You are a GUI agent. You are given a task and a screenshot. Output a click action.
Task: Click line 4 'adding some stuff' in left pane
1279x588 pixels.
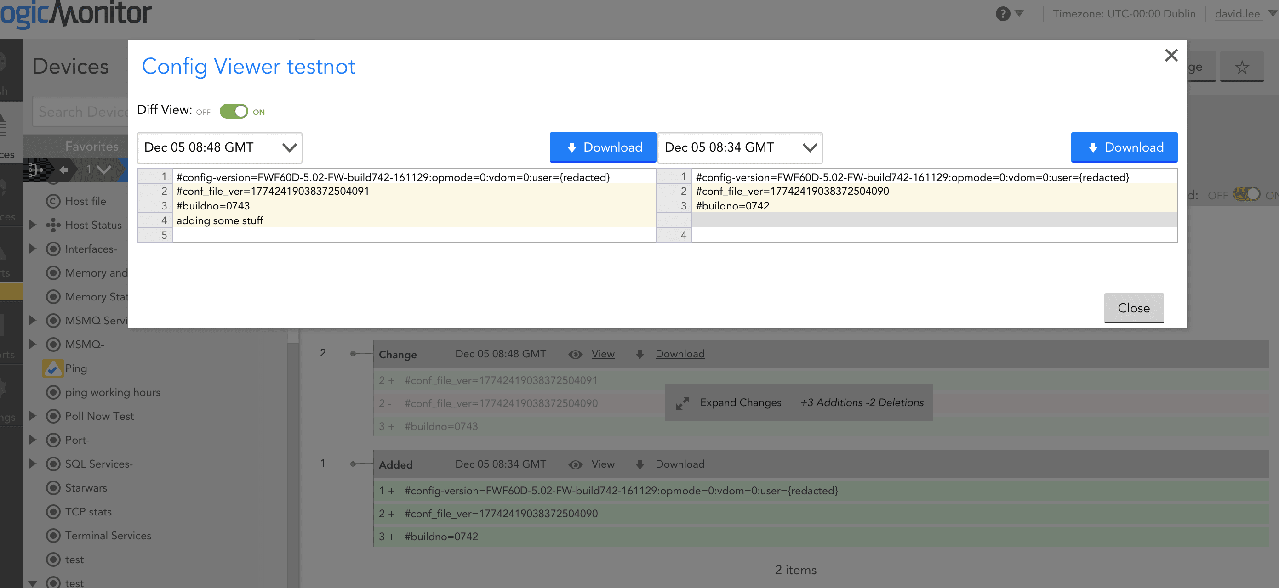(413, 220)
